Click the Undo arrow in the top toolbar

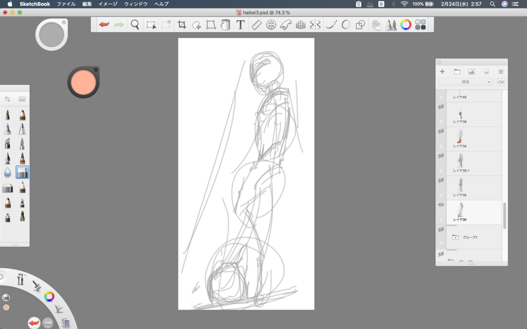(104, 25)
